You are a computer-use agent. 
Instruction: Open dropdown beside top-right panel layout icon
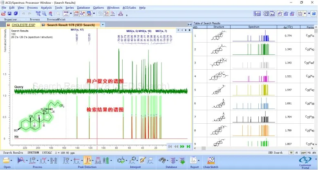tap(305, 14)
